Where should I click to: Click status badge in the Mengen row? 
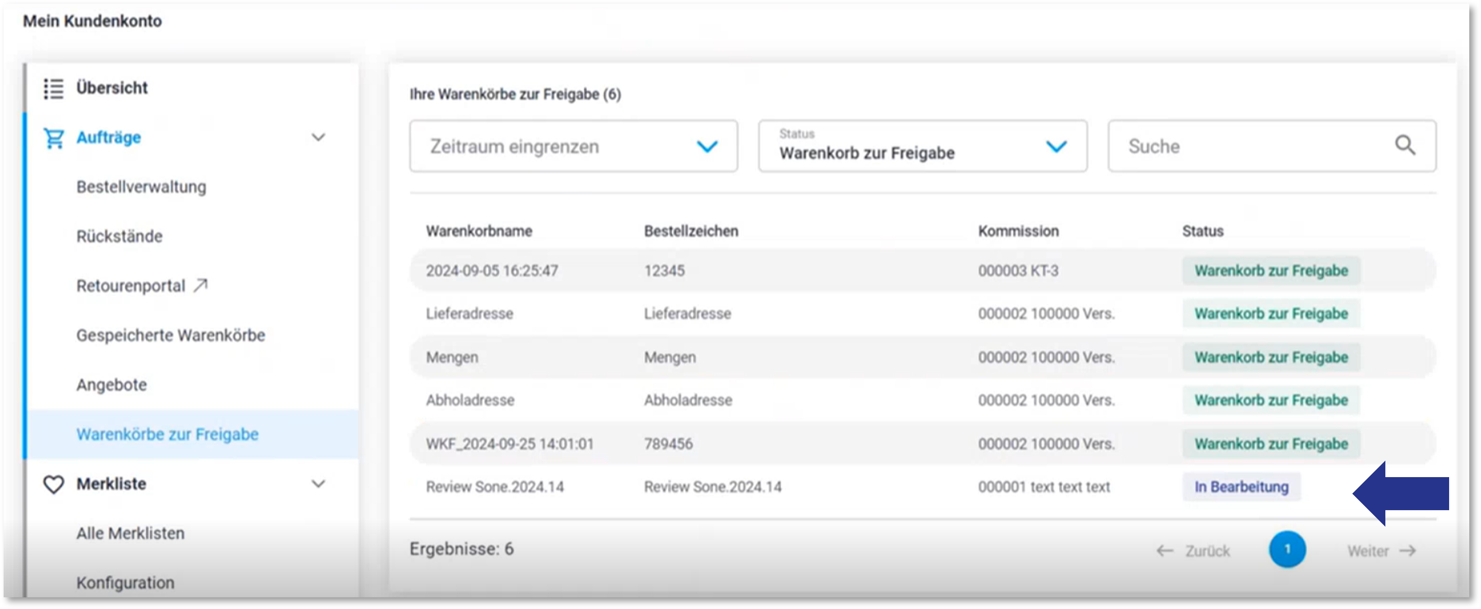point(1271,358)
